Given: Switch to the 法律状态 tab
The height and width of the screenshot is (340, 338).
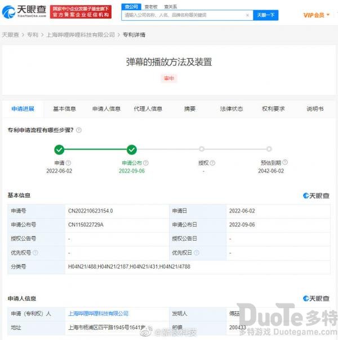Looking at the screenshot, I should 232,109.
